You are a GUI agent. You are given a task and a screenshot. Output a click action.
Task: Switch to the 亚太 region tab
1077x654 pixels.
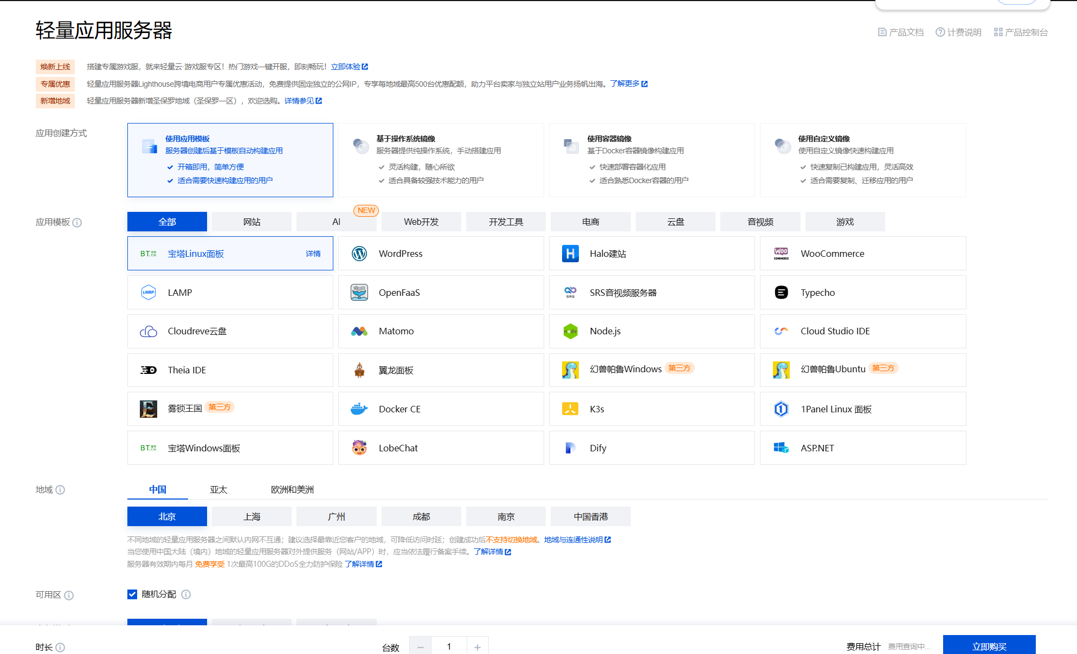[x=218, y=489]
